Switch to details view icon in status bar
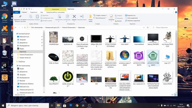Viewport: 192px width, 108px height. point(173,95)
